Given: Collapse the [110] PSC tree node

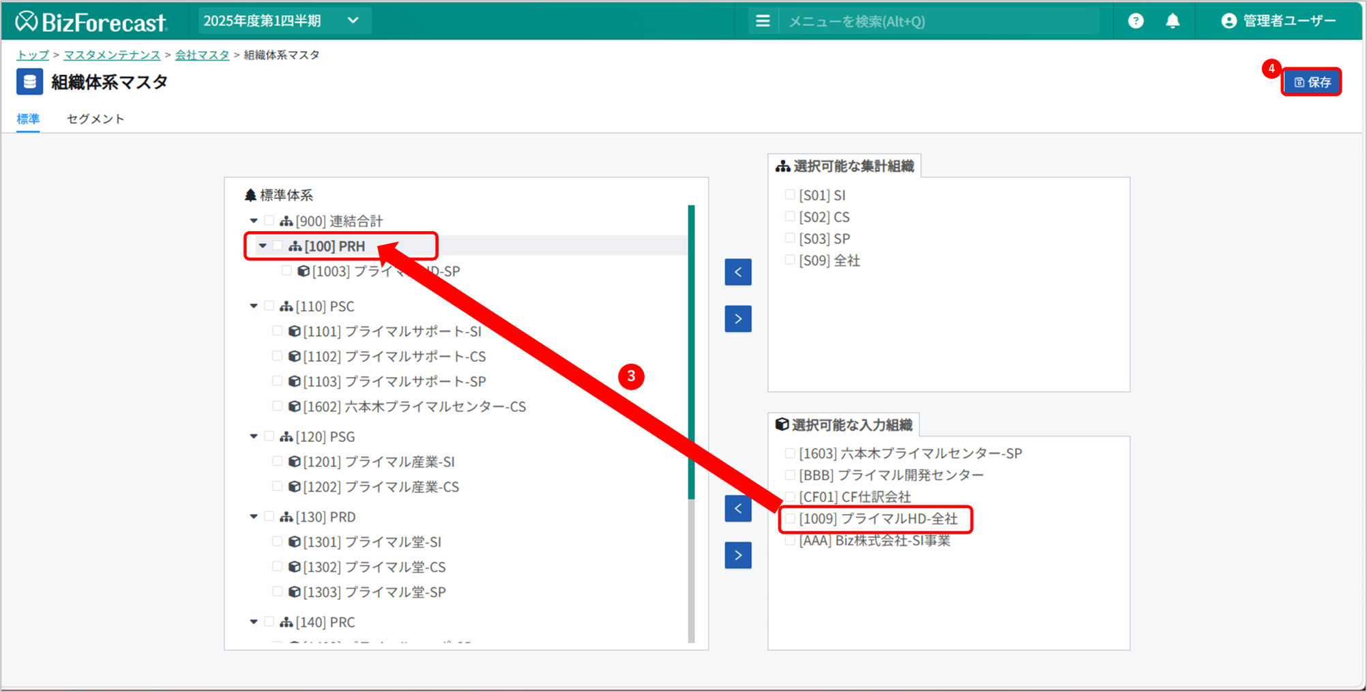Looking at the screenshot, I should pos(254,306).
